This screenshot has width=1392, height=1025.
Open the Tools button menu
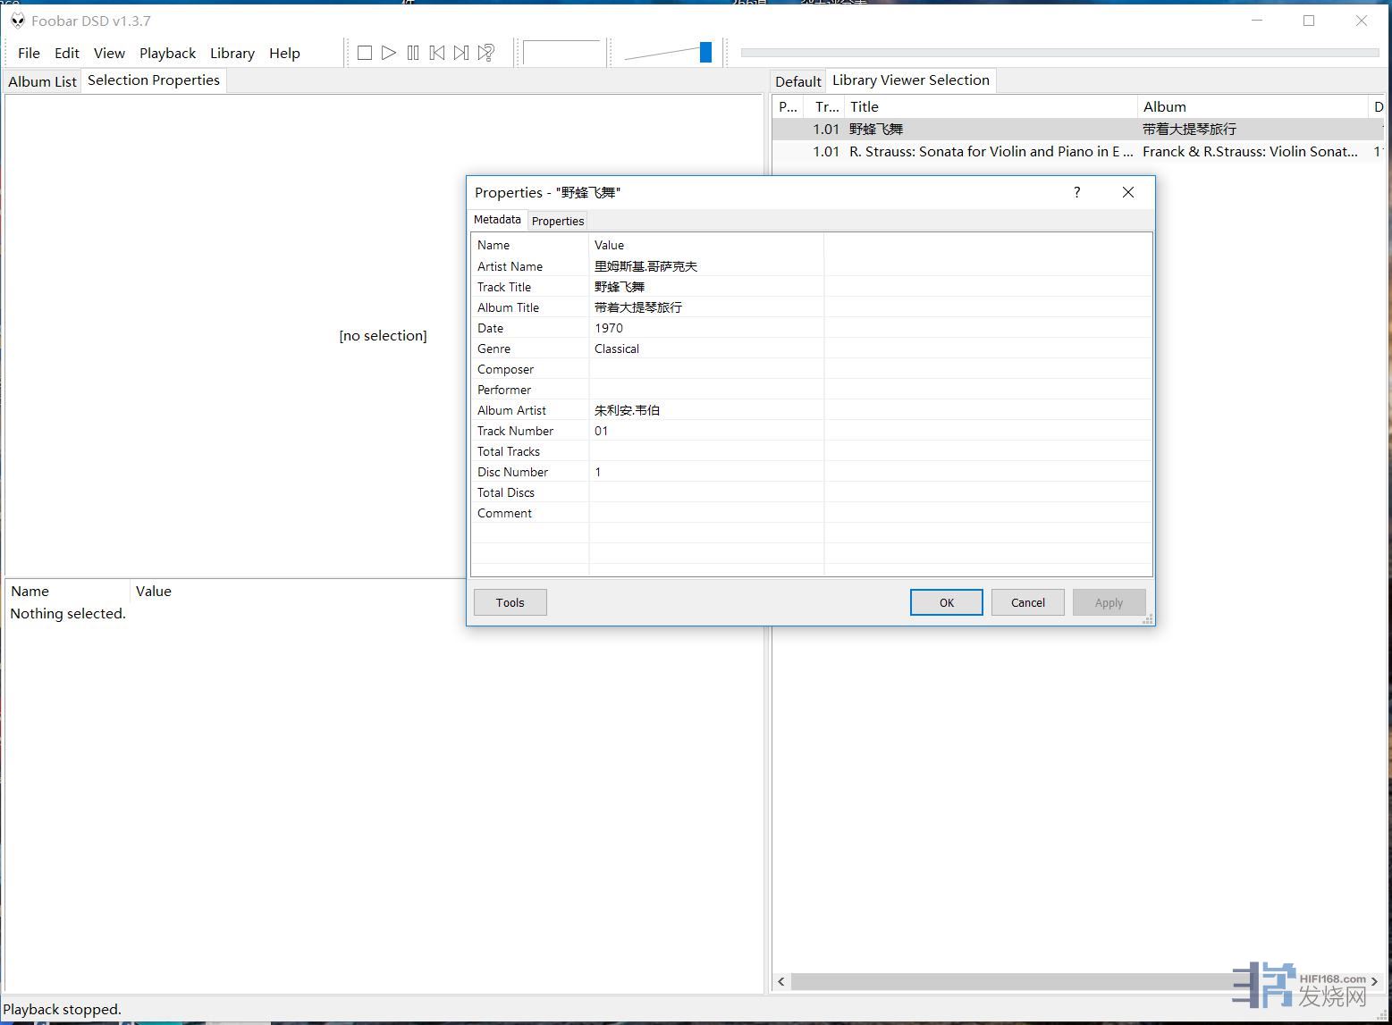click(510, 602)
